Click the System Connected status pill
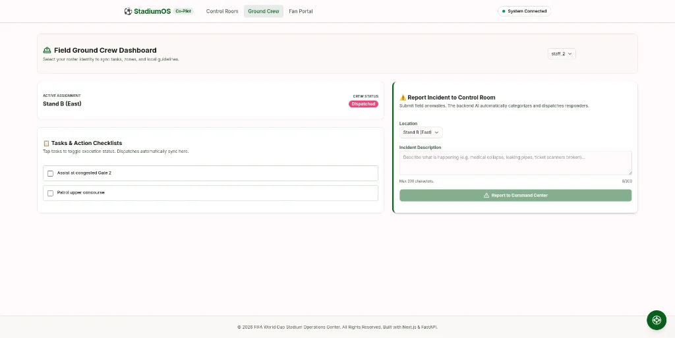The height and width of the screenshot is (338, 675). pyautogui.click(x=524, y=11)
